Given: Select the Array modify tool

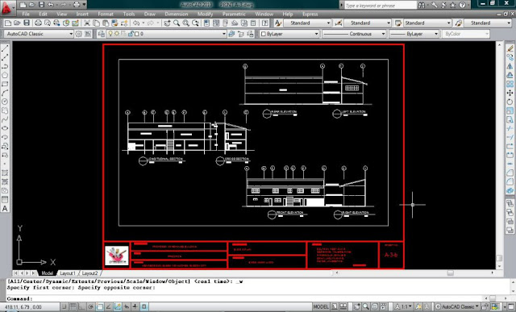Looking at the screenshot, I should [510, 84].
